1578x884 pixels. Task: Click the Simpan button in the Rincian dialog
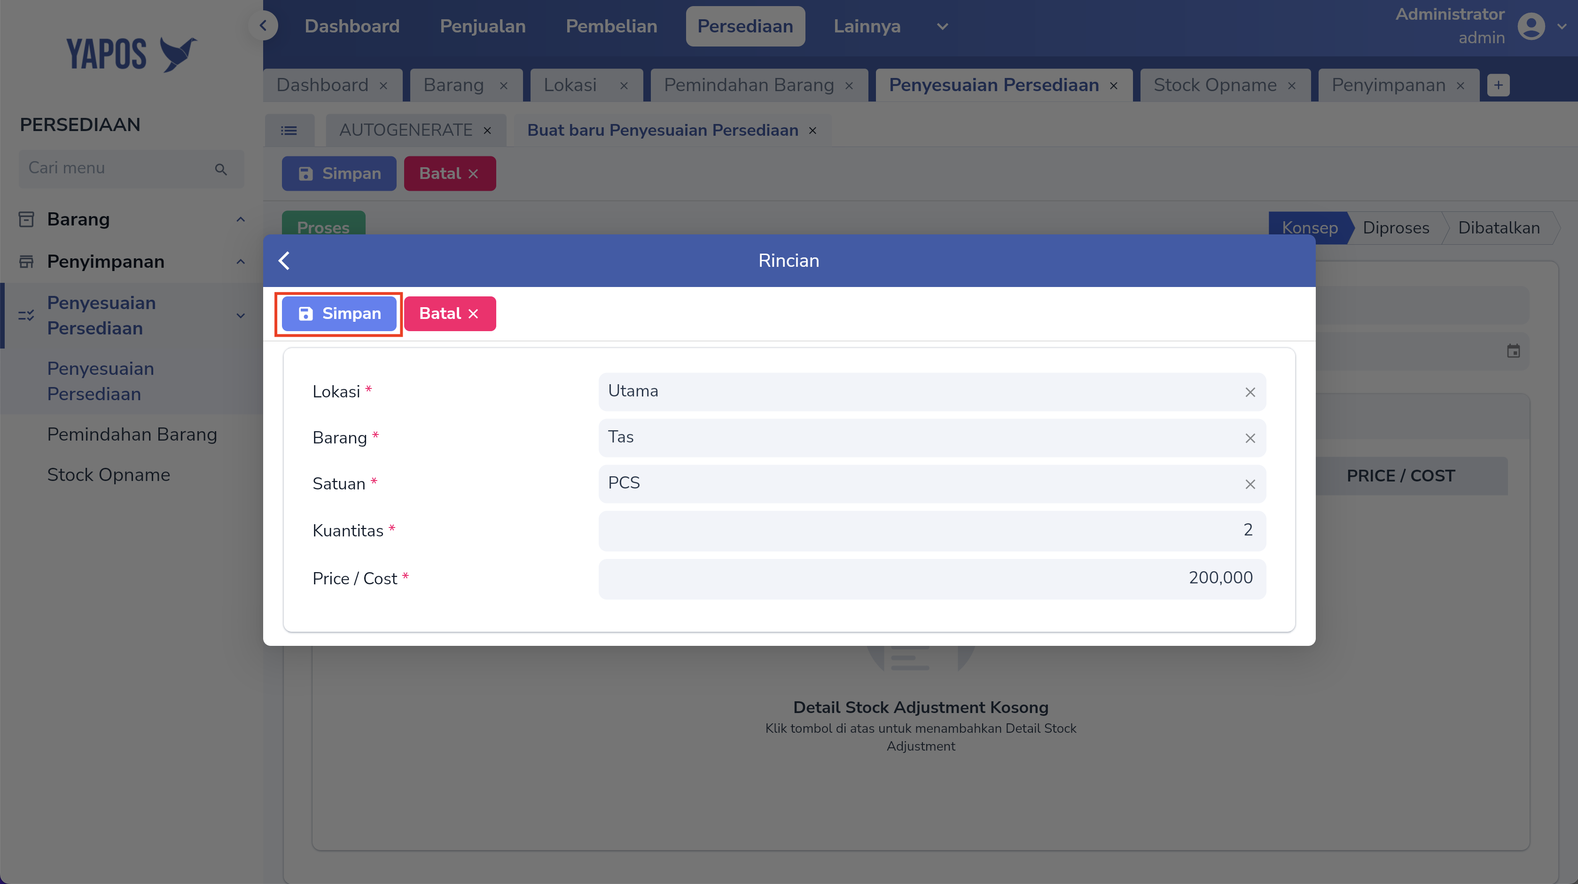(339, 313)
